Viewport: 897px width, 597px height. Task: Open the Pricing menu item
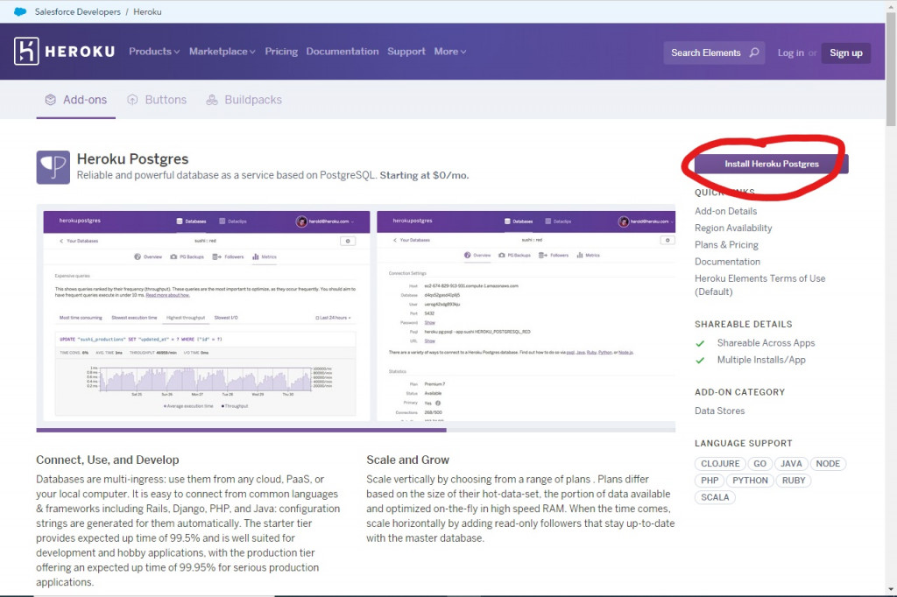coord(281,52)
